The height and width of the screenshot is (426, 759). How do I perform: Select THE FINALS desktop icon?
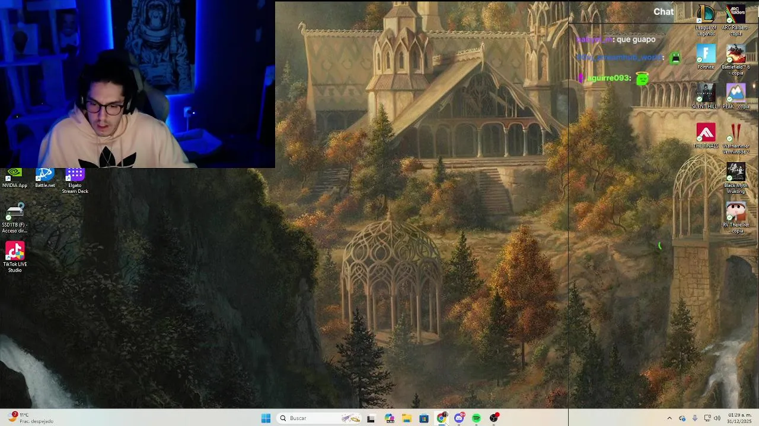point(706,137)
